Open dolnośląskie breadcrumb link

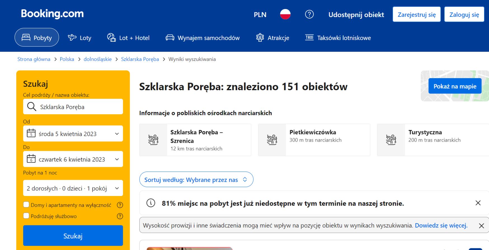click(x=98, y=59)
